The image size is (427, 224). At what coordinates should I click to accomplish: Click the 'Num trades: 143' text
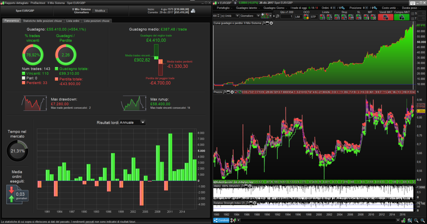tap(36, 69)
